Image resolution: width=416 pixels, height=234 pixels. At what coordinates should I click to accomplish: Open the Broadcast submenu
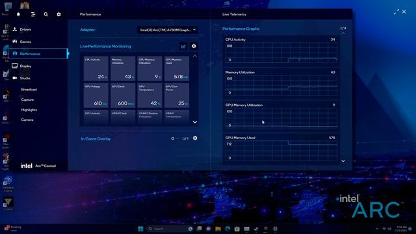point(29,90)
